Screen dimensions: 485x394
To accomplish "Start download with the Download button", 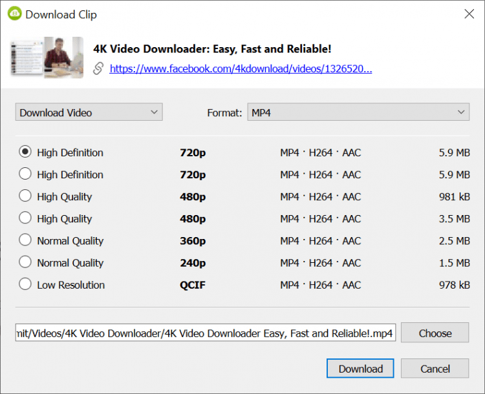I will [361, 369].
